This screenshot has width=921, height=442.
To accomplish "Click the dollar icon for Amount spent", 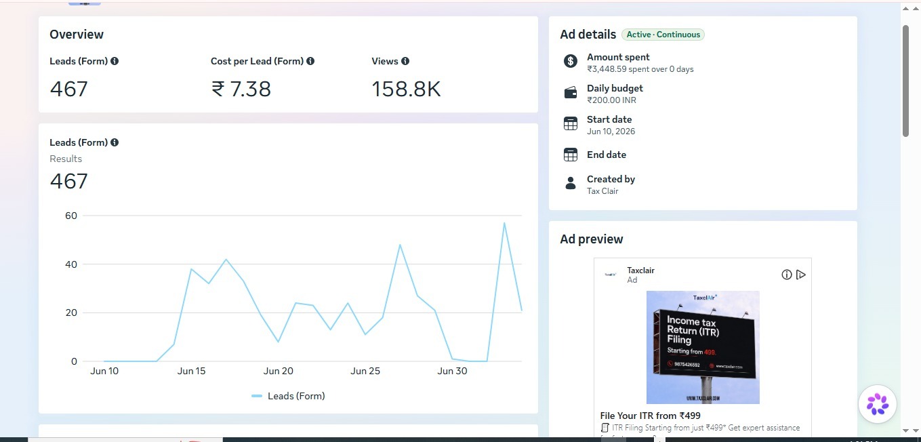I will 571,61.
